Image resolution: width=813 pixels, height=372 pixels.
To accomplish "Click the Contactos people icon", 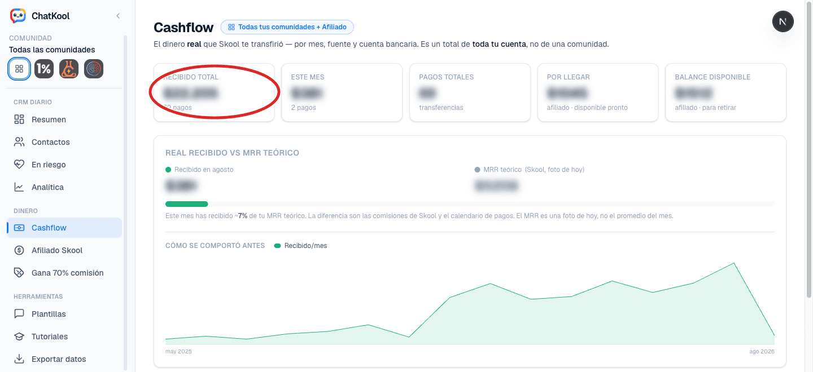I will (19, 142).
